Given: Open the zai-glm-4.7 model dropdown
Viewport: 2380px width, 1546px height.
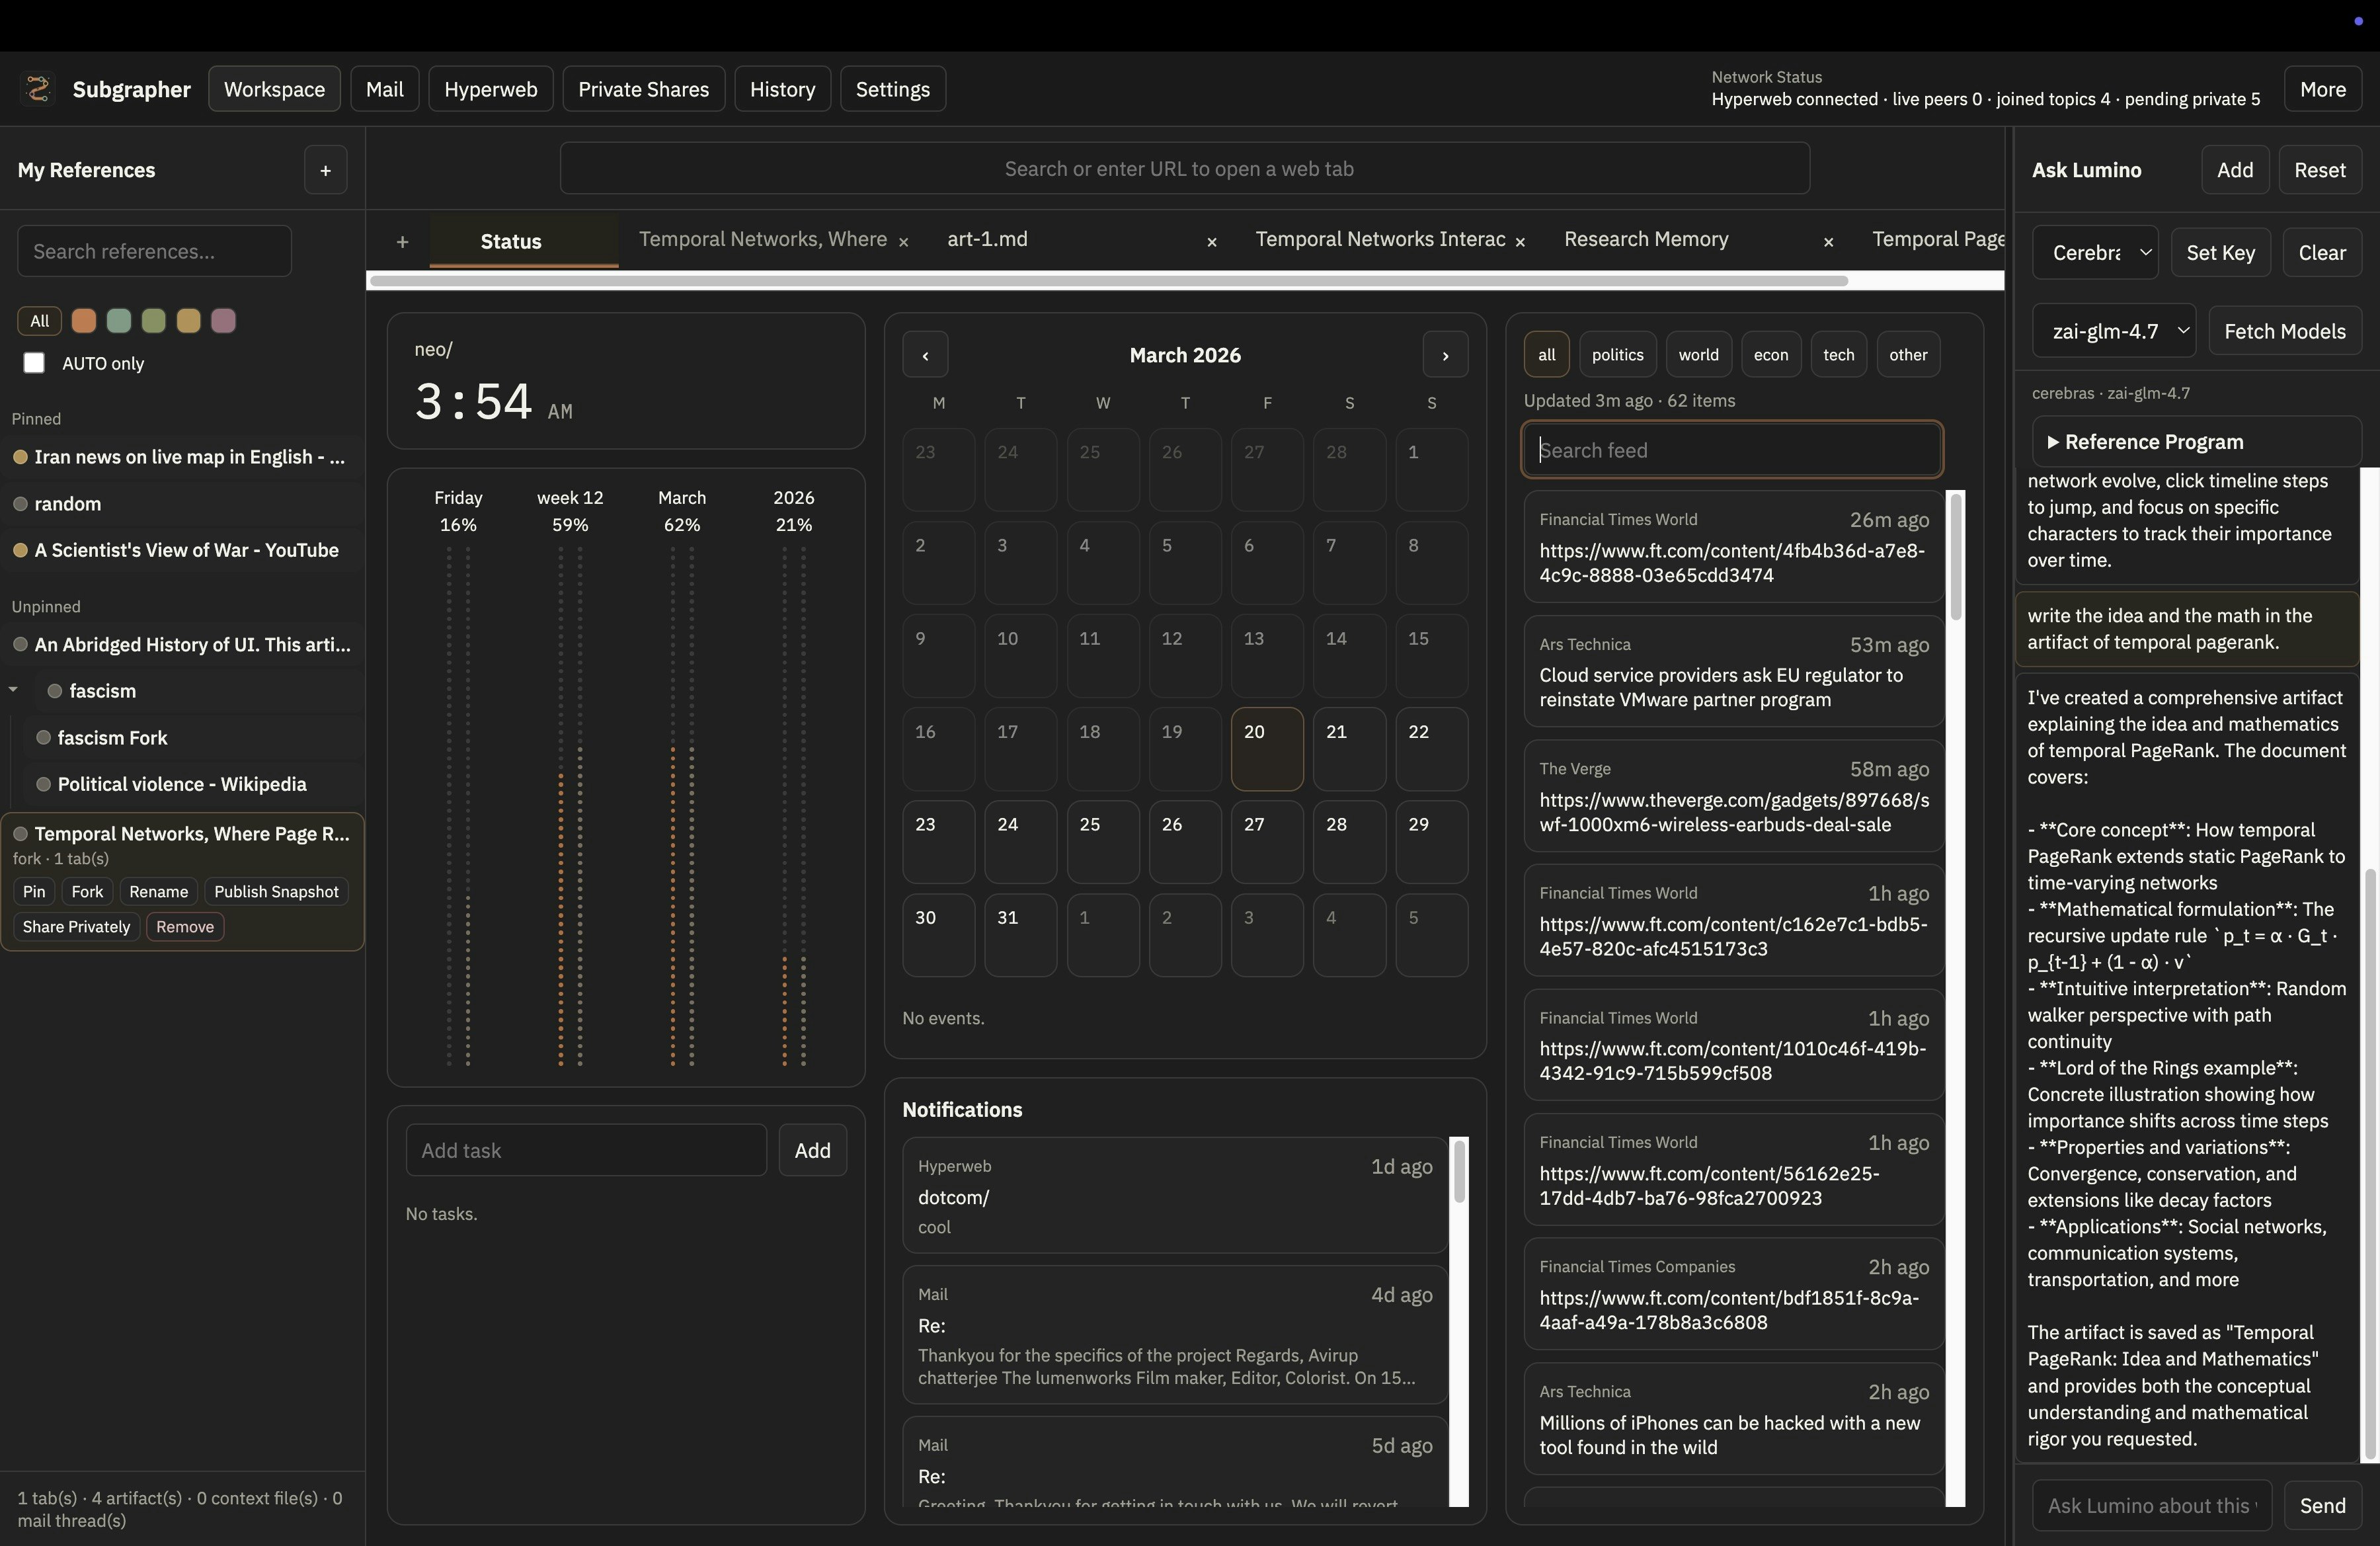Looking at the screenshot, I should (x=2113, y=331).
